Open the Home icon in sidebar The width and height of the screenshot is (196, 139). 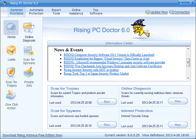[x=11, y=28]
